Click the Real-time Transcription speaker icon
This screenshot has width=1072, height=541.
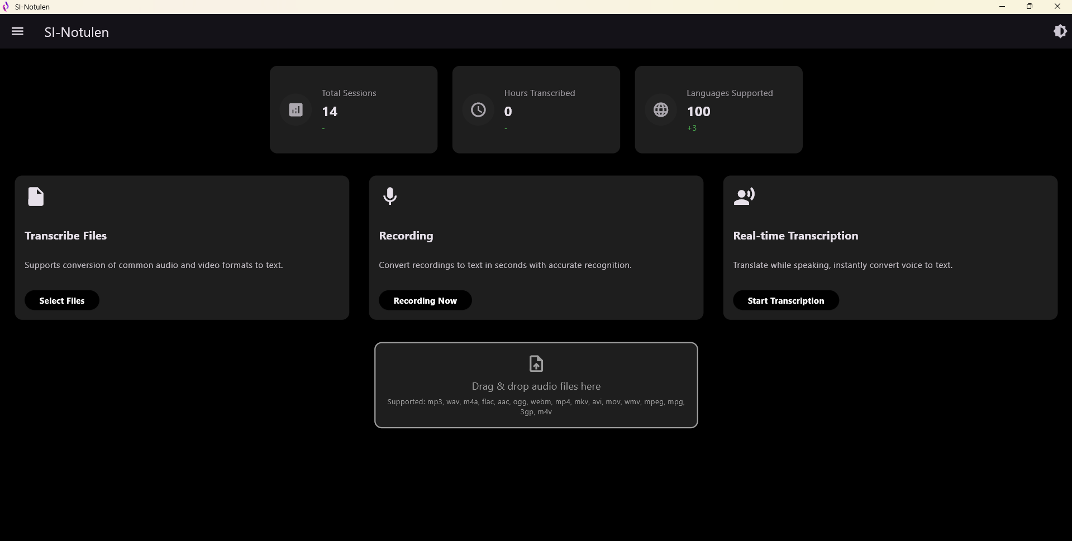[x=744, y=197]
